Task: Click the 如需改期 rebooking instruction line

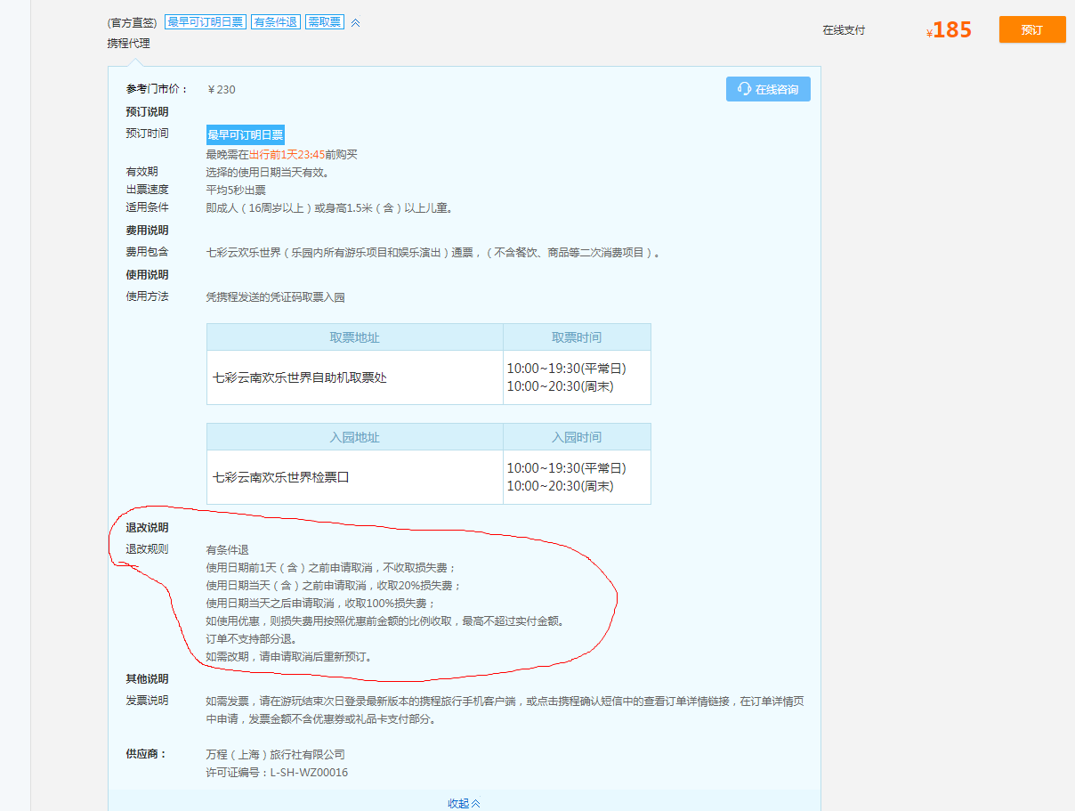Action: tap(288, 657)
